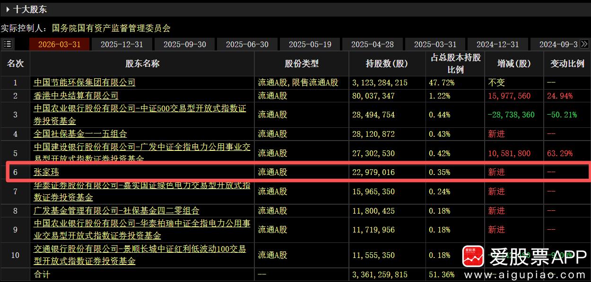Open the 中证500交易型开放式指数 fund link
The height and width of the screenshot is (282, 591).
(140, 115)
